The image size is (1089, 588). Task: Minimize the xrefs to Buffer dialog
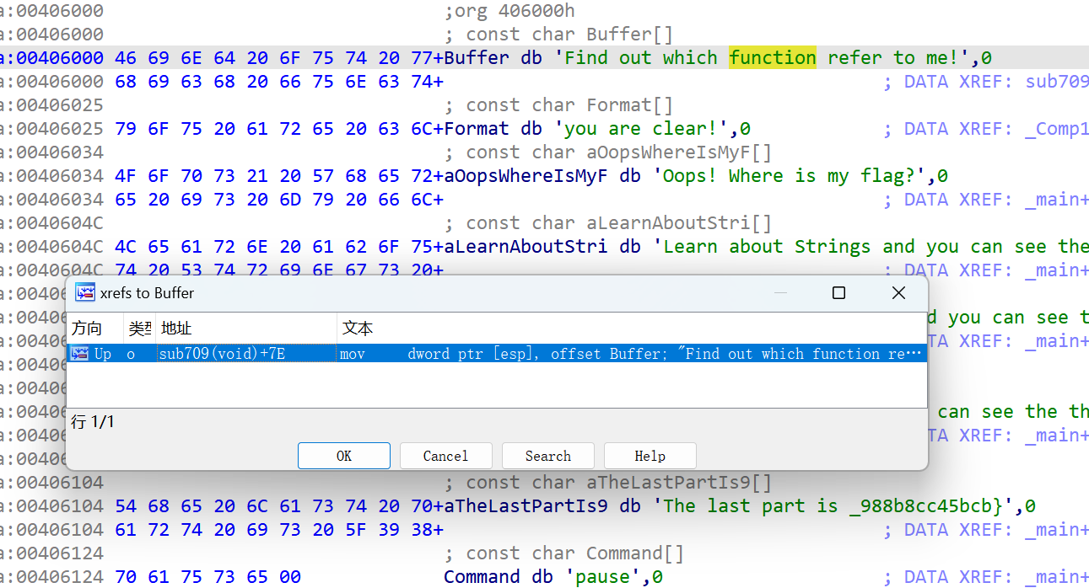(781, 293)
